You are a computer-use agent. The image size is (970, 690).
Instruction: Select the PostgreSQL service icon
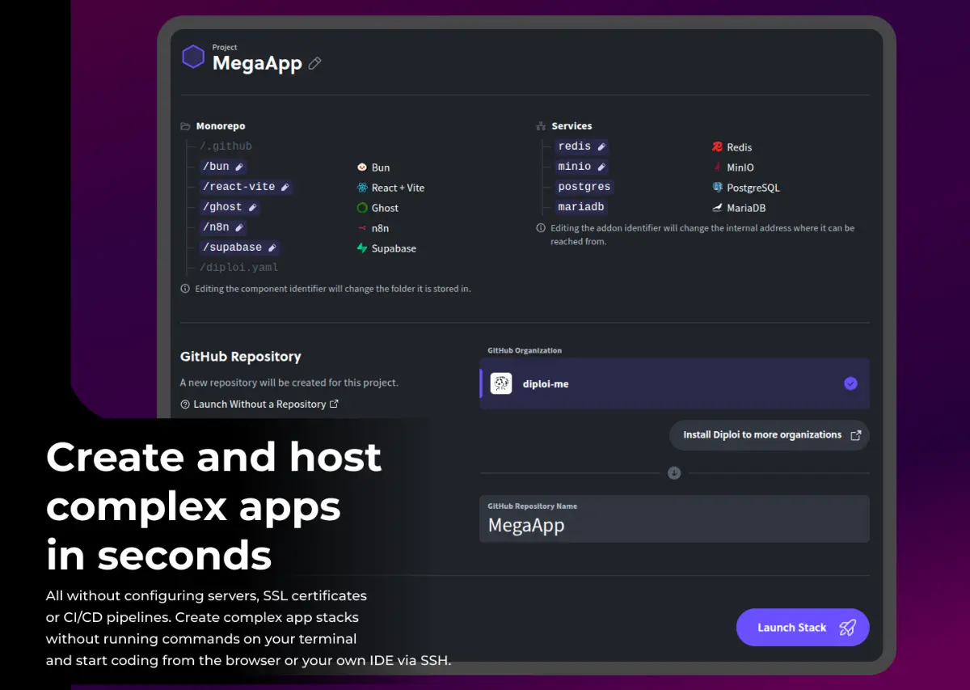(x=716, y=188)
